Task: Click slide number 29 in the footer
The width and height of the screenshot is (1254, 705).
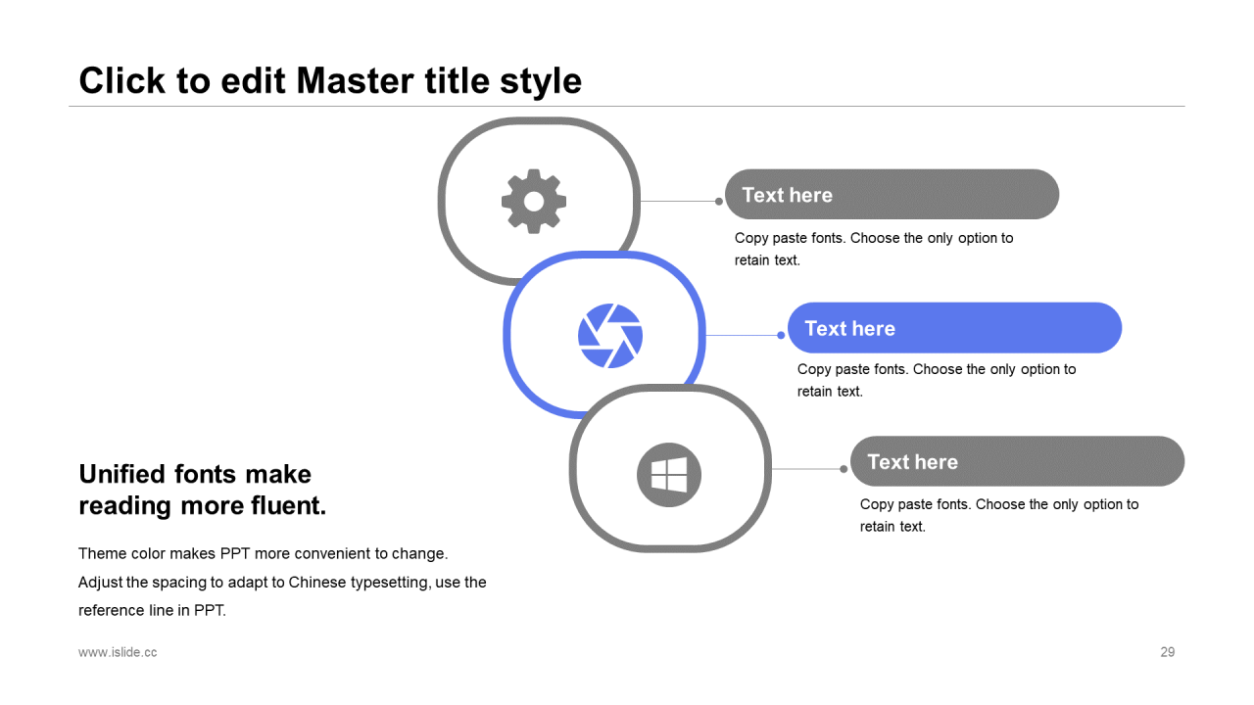Action: pos(1167,652)
